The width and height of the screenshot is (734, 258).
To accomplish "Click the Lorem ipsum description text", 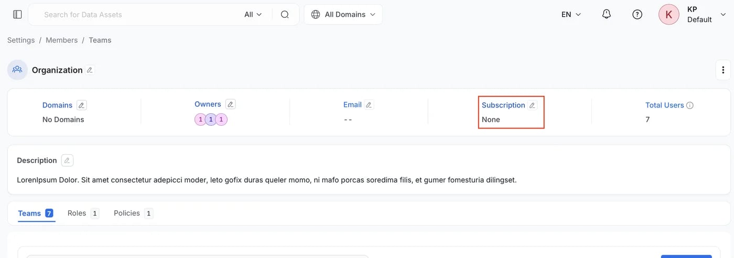I will (x=267, y=180).
